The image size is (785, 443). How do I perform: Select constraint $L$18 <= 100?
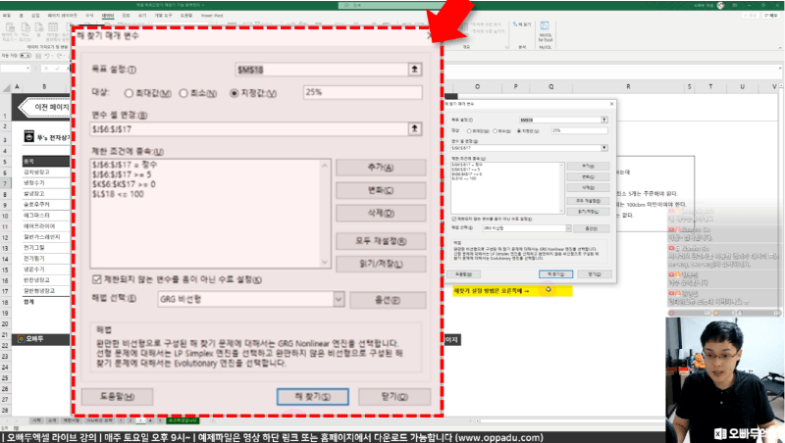pos(118,194)
